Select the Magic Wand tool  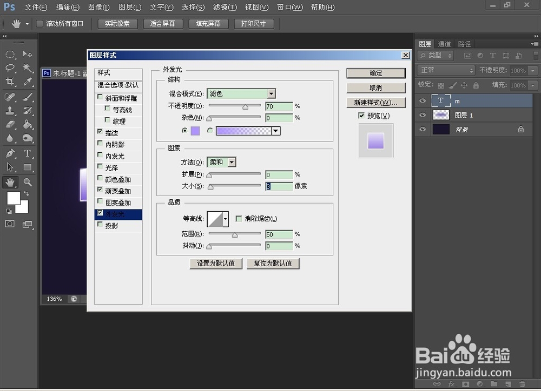coord(27,68)
